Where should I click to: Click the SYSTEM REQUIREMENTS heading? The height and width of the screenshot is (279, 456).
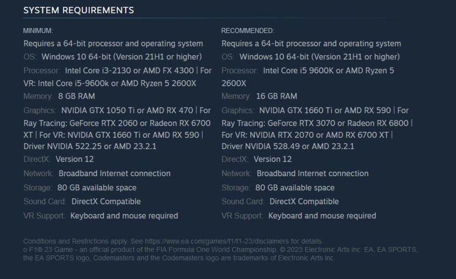pyautogui.click(x=79, y=11)
